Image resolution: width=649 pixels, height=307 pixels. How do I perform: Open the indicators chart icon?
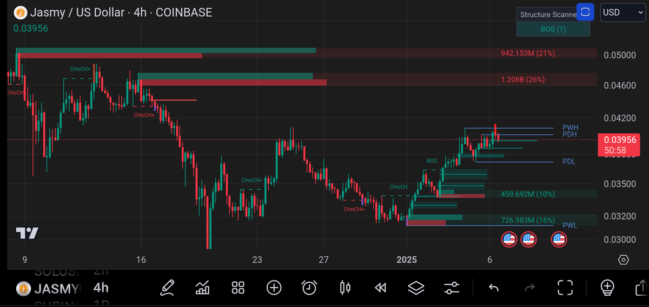[203, 287]
